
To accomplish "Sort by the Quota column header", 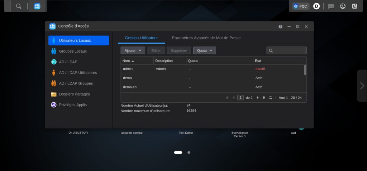I will click(x=220, y=61).
